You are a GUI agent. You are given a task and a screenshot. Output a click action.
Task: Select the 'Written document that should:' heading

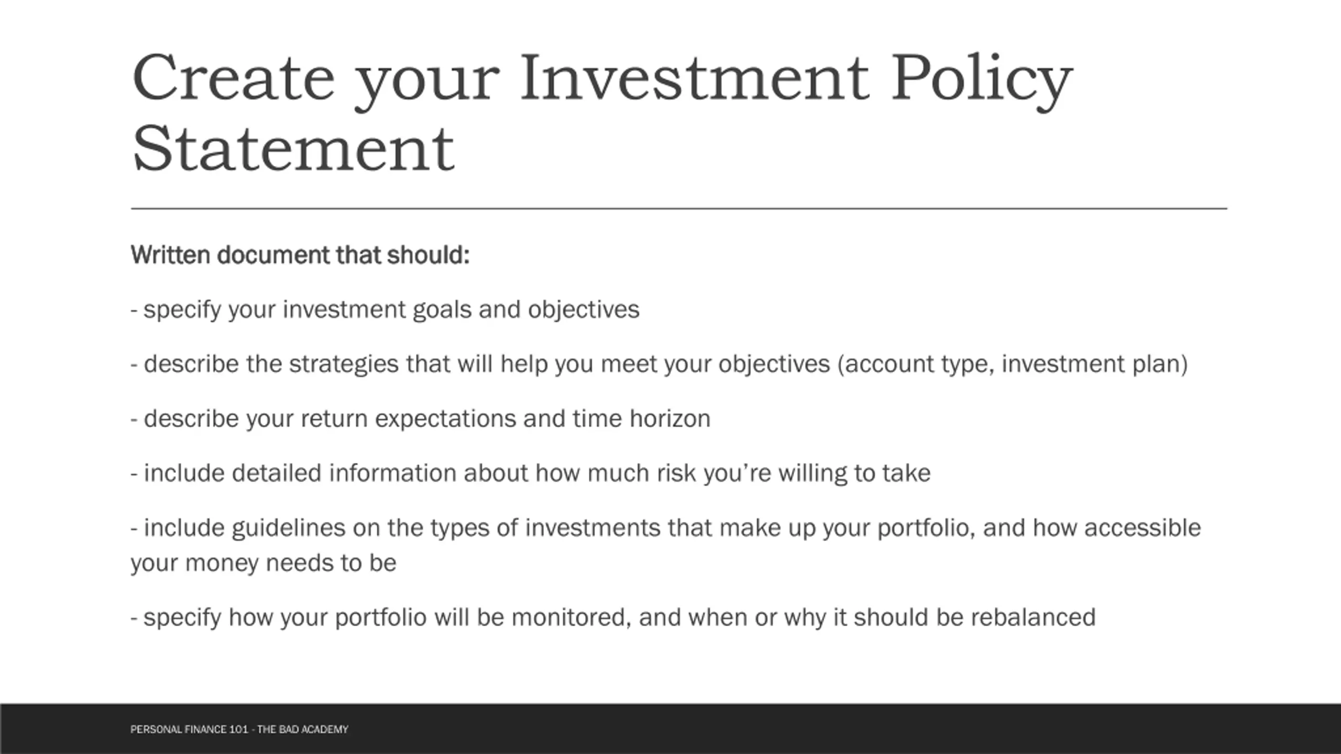tap(300, 256)
